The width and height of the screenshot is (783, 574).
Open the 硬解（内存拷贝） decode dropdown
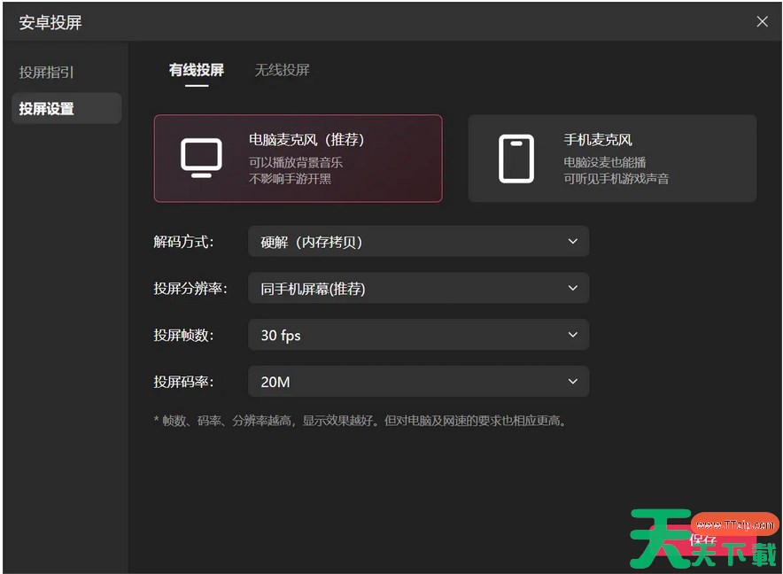[418, 241]
